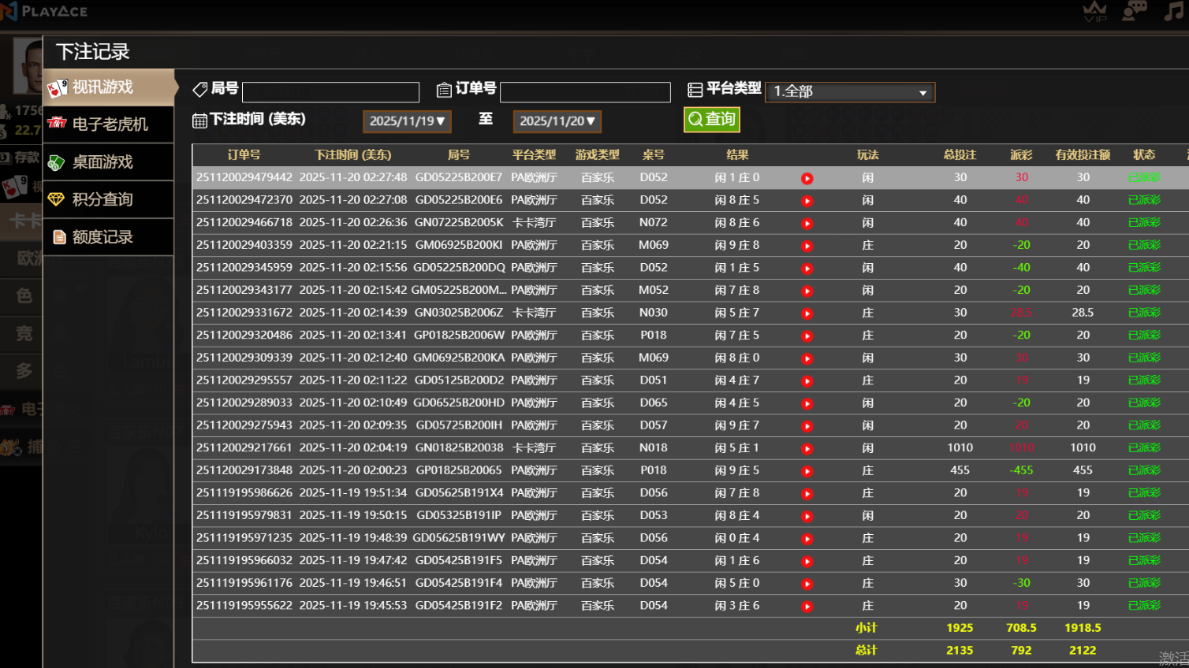Click the tag icon beside 局号

tap(200, 90)
